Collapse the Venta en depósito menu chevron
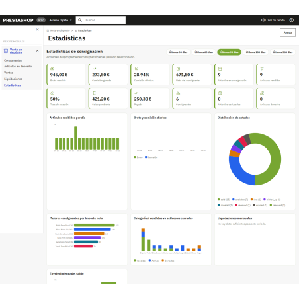Viewport: 299px width, 299px height. tap(37, 51)
